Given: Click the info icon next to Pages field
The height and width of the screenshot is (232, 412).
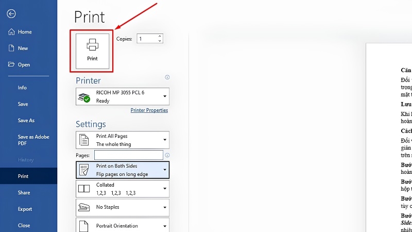Looking at the screenshot, I should pos(167,155).
